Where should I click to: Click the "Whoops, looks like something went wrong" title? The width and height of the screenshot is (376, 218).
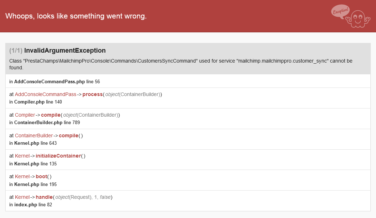point(76,16)
